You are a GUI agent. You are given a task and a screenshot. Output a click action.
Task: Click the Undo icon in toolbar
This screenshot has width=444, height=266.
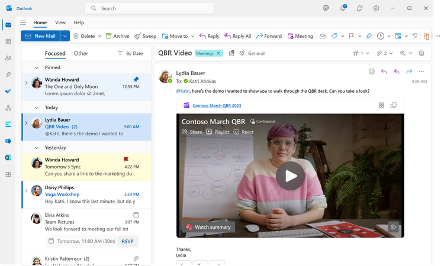tap(415, 36)
